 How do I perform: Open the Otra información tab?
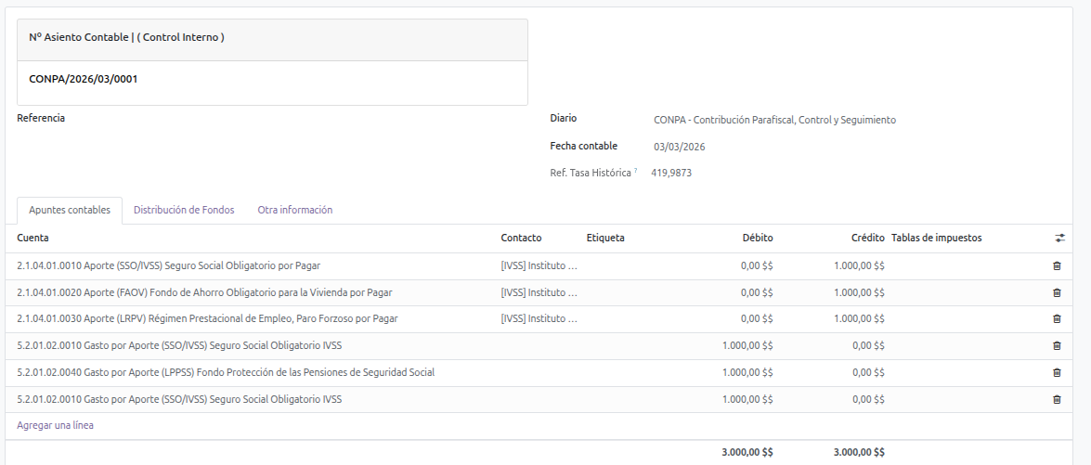pyautogui.click(x=294, y=210)
